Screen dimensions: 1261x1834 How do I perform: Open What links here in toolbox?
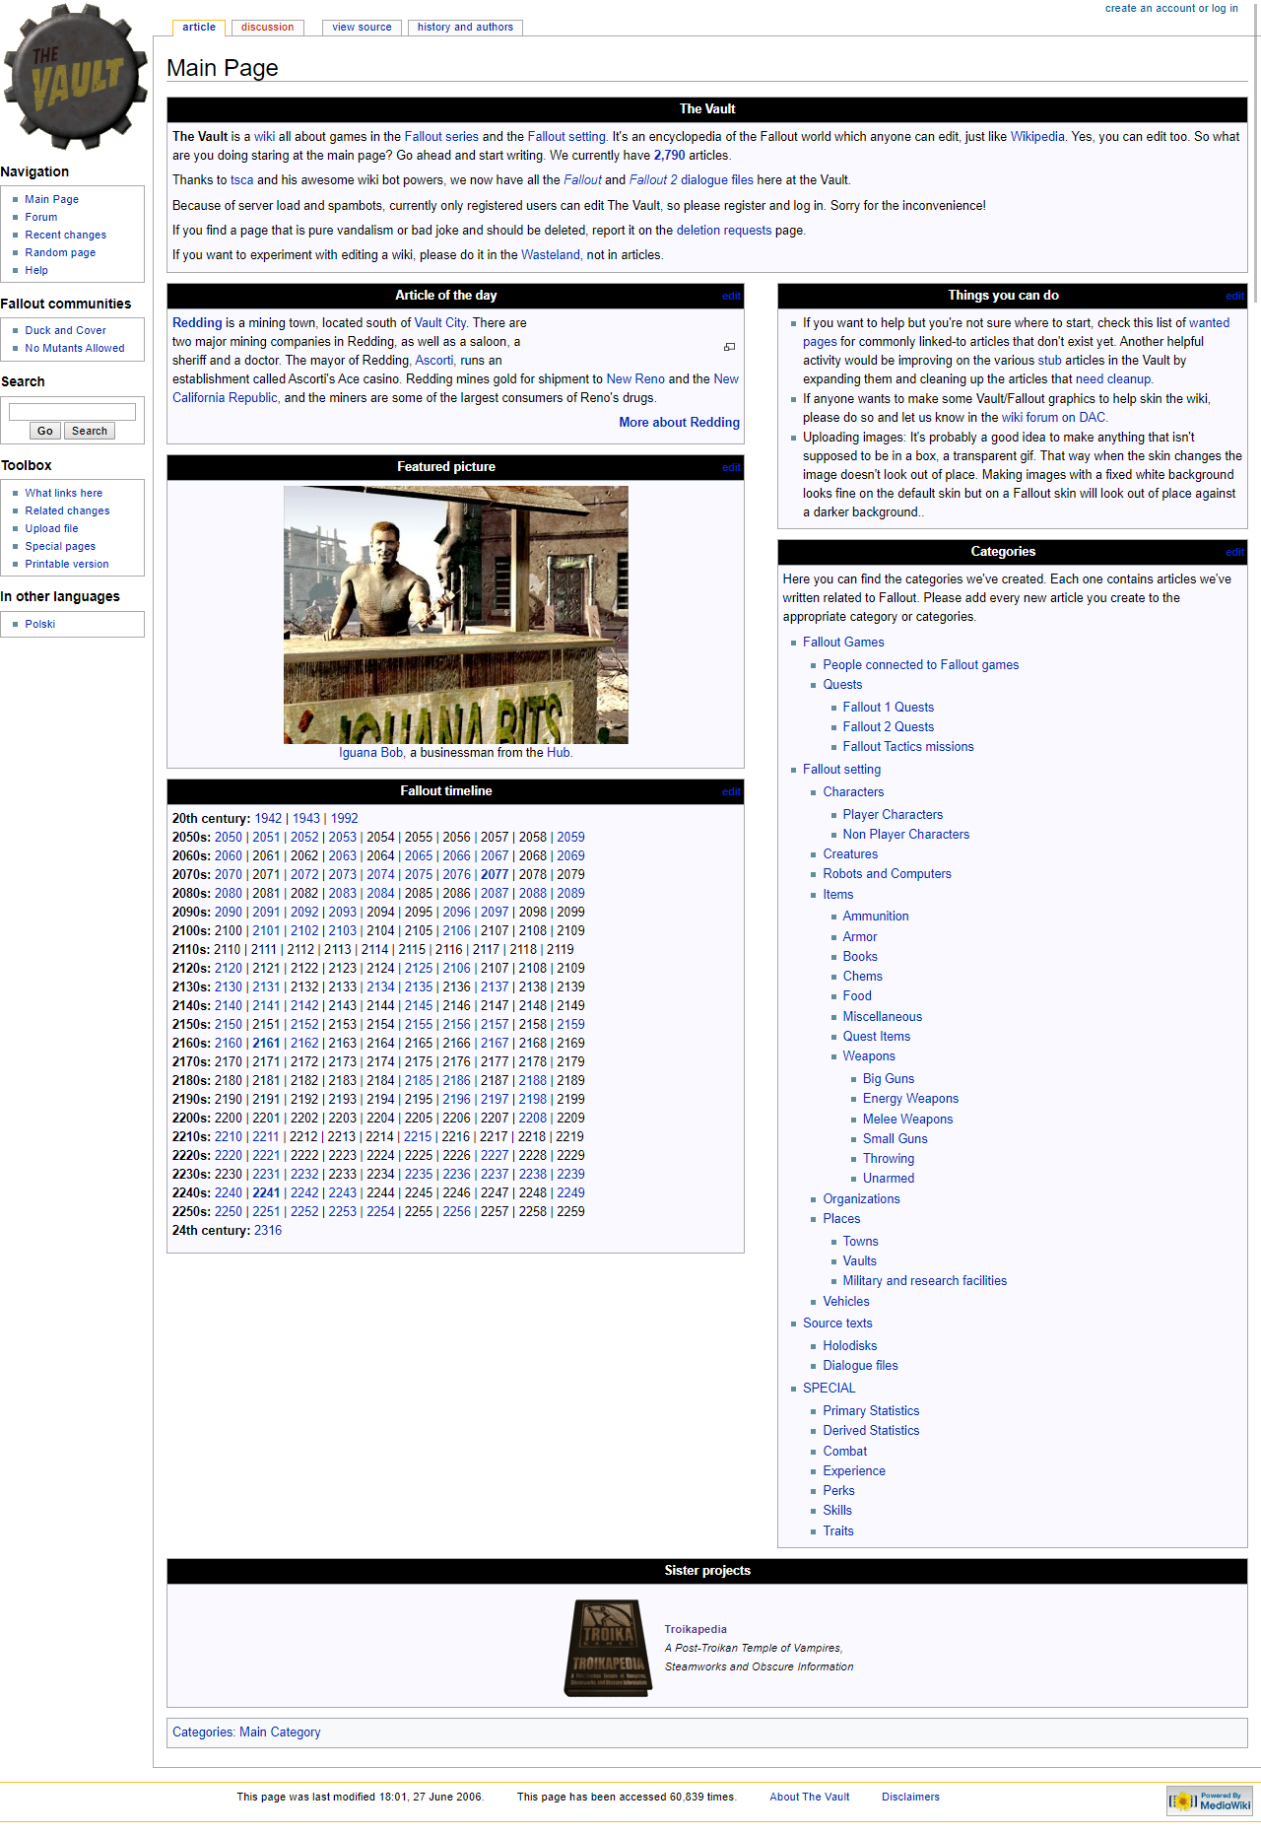click(64, 493)
